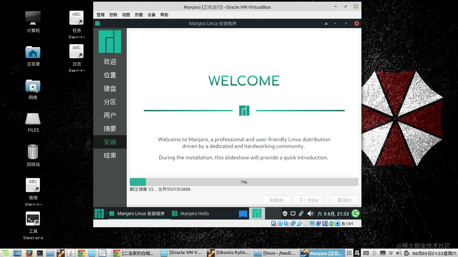458x257 pixels.
Task: Click the VirtualBox display status icon
Action: [x=312, y=224]
